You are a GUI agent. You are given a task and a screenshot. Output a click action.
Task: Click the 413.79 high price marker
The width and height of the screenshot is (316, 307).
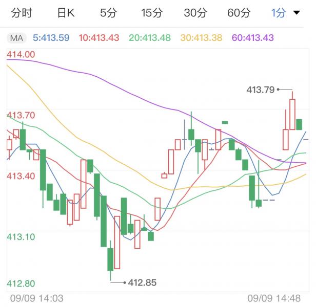click(x=261, y=90)
